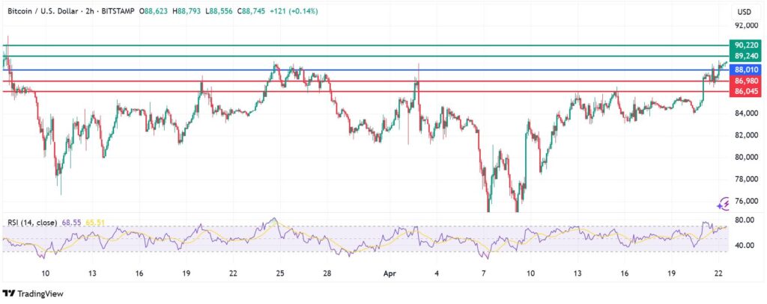This screenshot has height=304, width=767.
Task: Click the 92,000 price axis label
Action: [747, 25]
